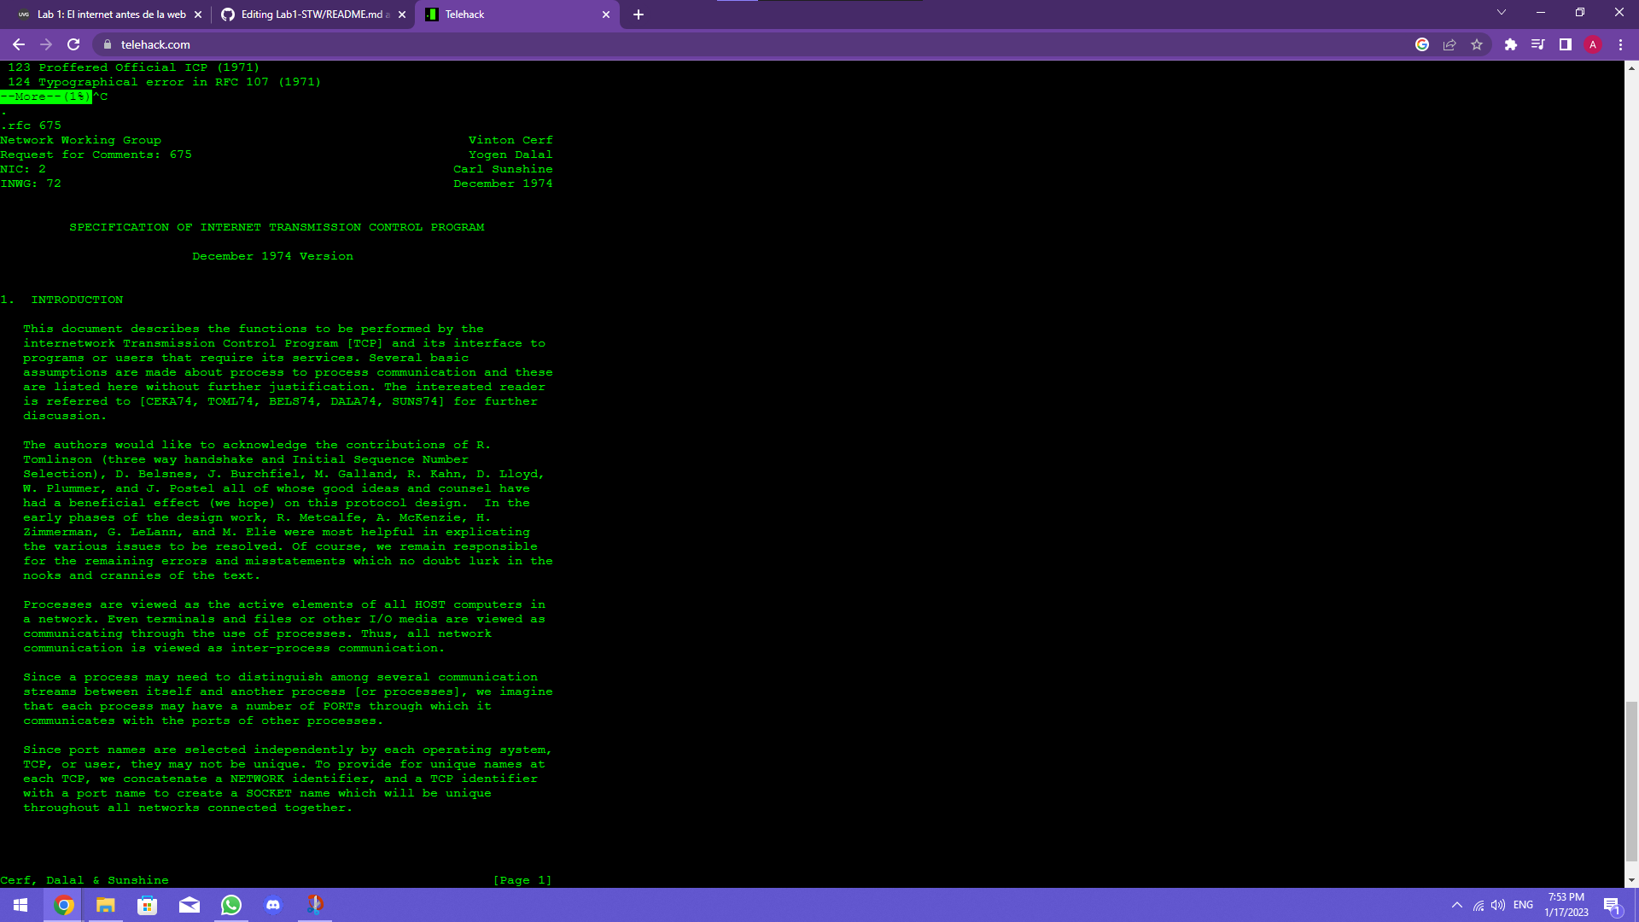Screen dimensions: 1639x922
Task: Open the volume control in tray
Action: click(x=1498, y=905)
